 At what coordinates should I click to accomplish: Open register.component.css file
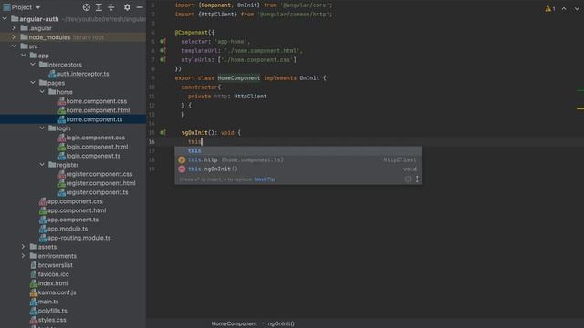click(99, 174)
